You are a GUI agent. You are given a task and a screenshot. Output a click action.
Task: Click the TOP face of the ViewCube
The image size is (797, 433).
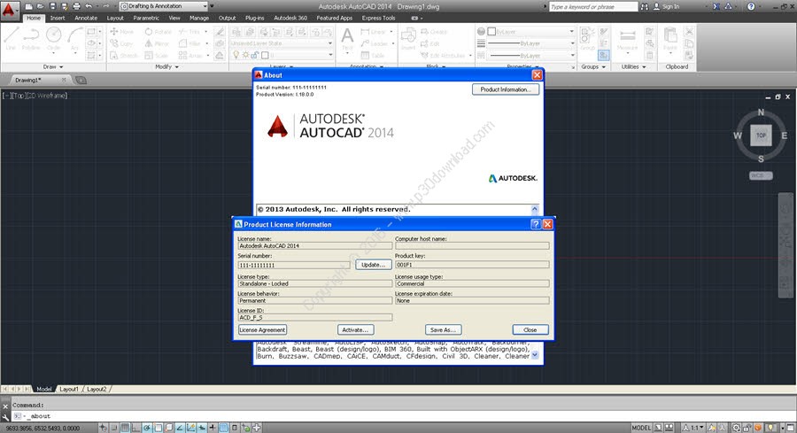pyautogui.click(x=760, y=135)
